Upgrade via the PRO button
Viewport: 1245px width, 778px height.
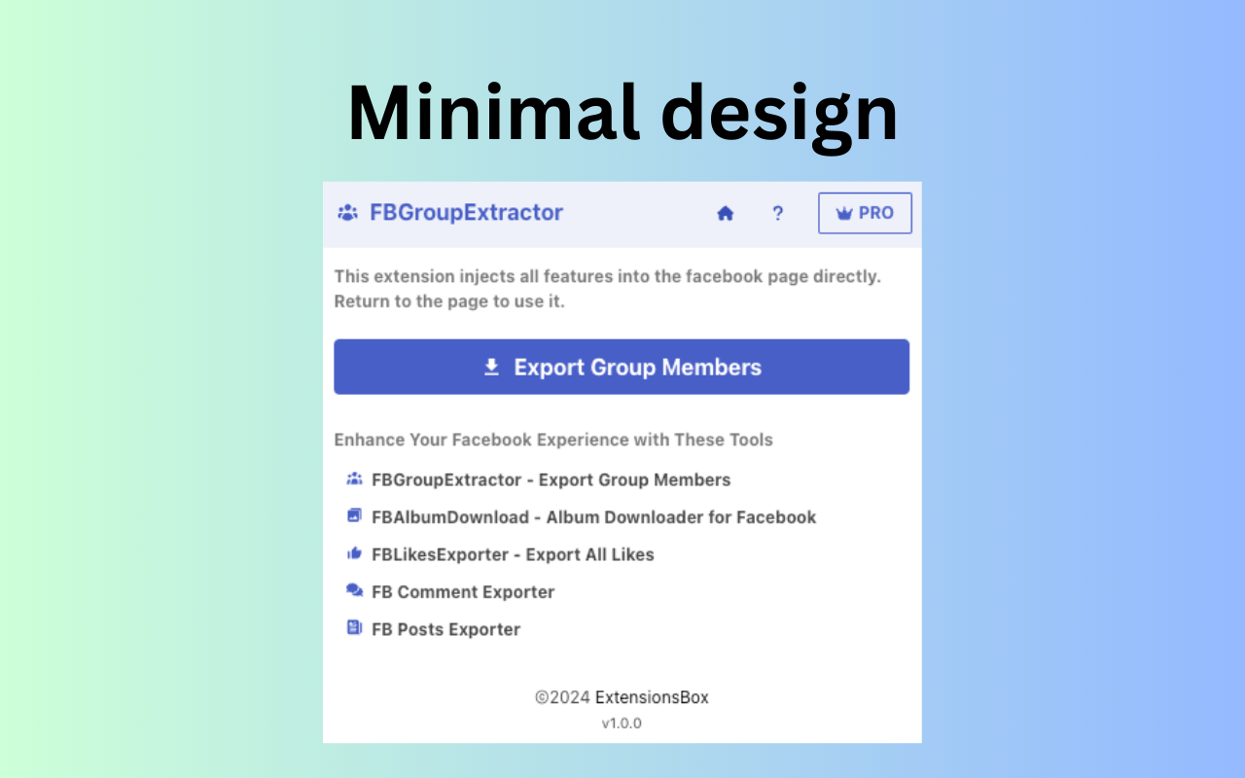click(865, 213)
